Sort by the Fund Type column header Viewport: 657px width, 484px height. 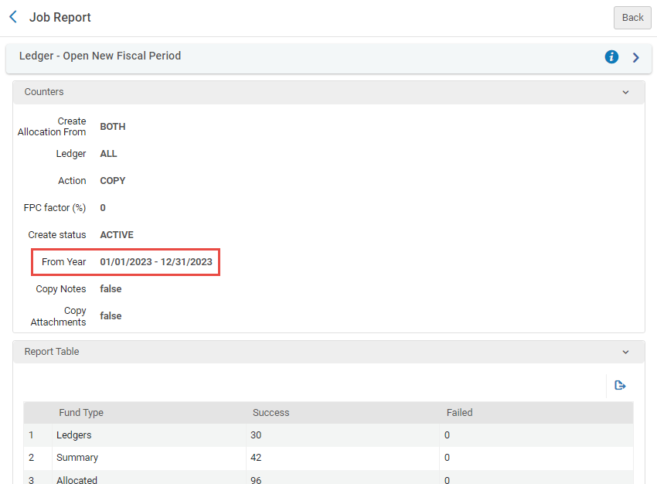click(x=81, y=413)
